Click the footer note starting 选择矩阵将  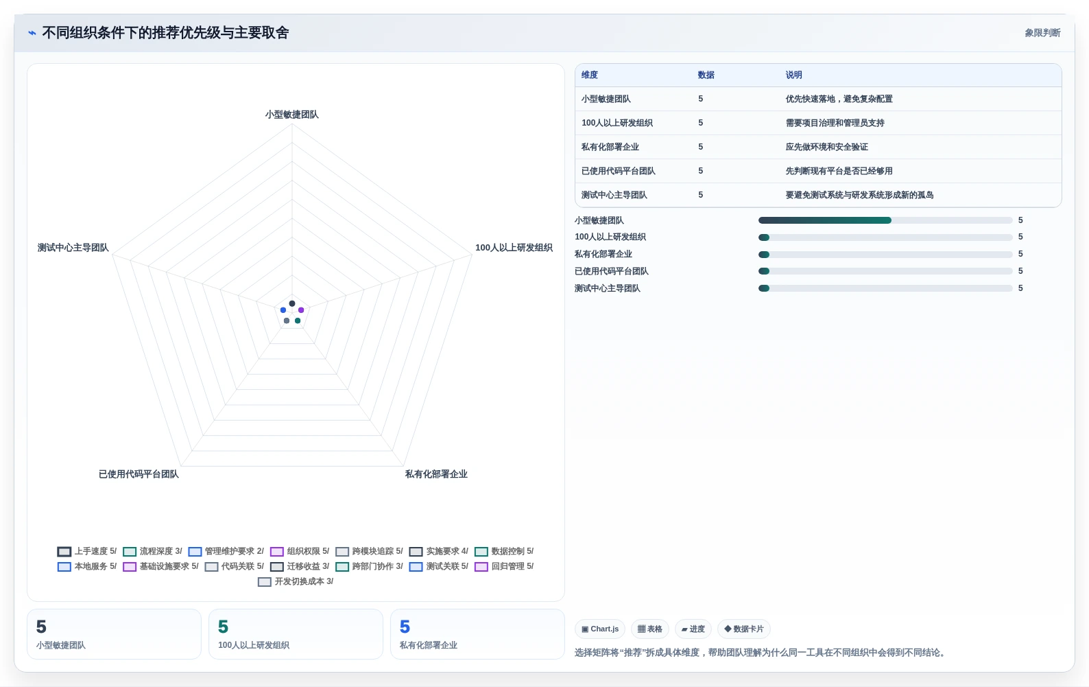coord(762,653)
